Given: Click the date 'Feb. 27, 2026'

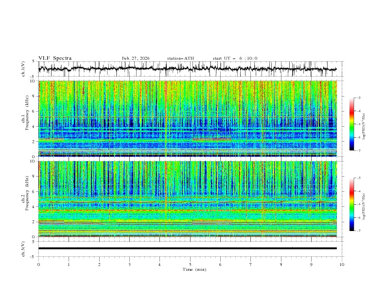Looking at the screenshot, I should coord(136,58).
